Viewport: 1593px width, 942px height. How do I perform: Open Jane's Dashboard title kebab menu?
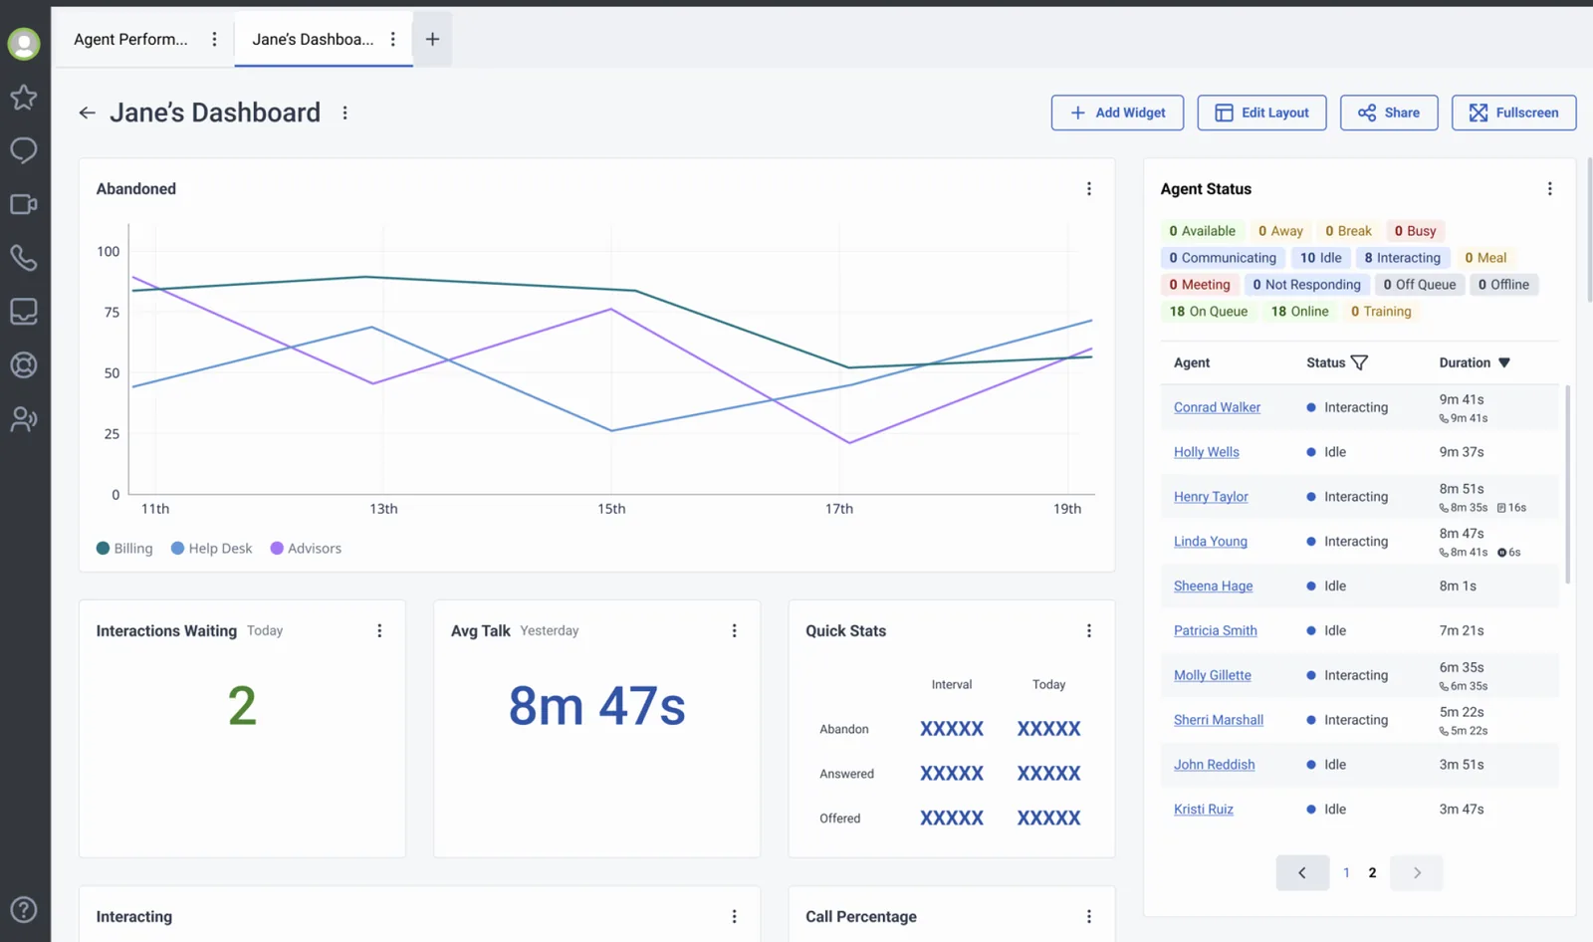click(x=345, y=114)
